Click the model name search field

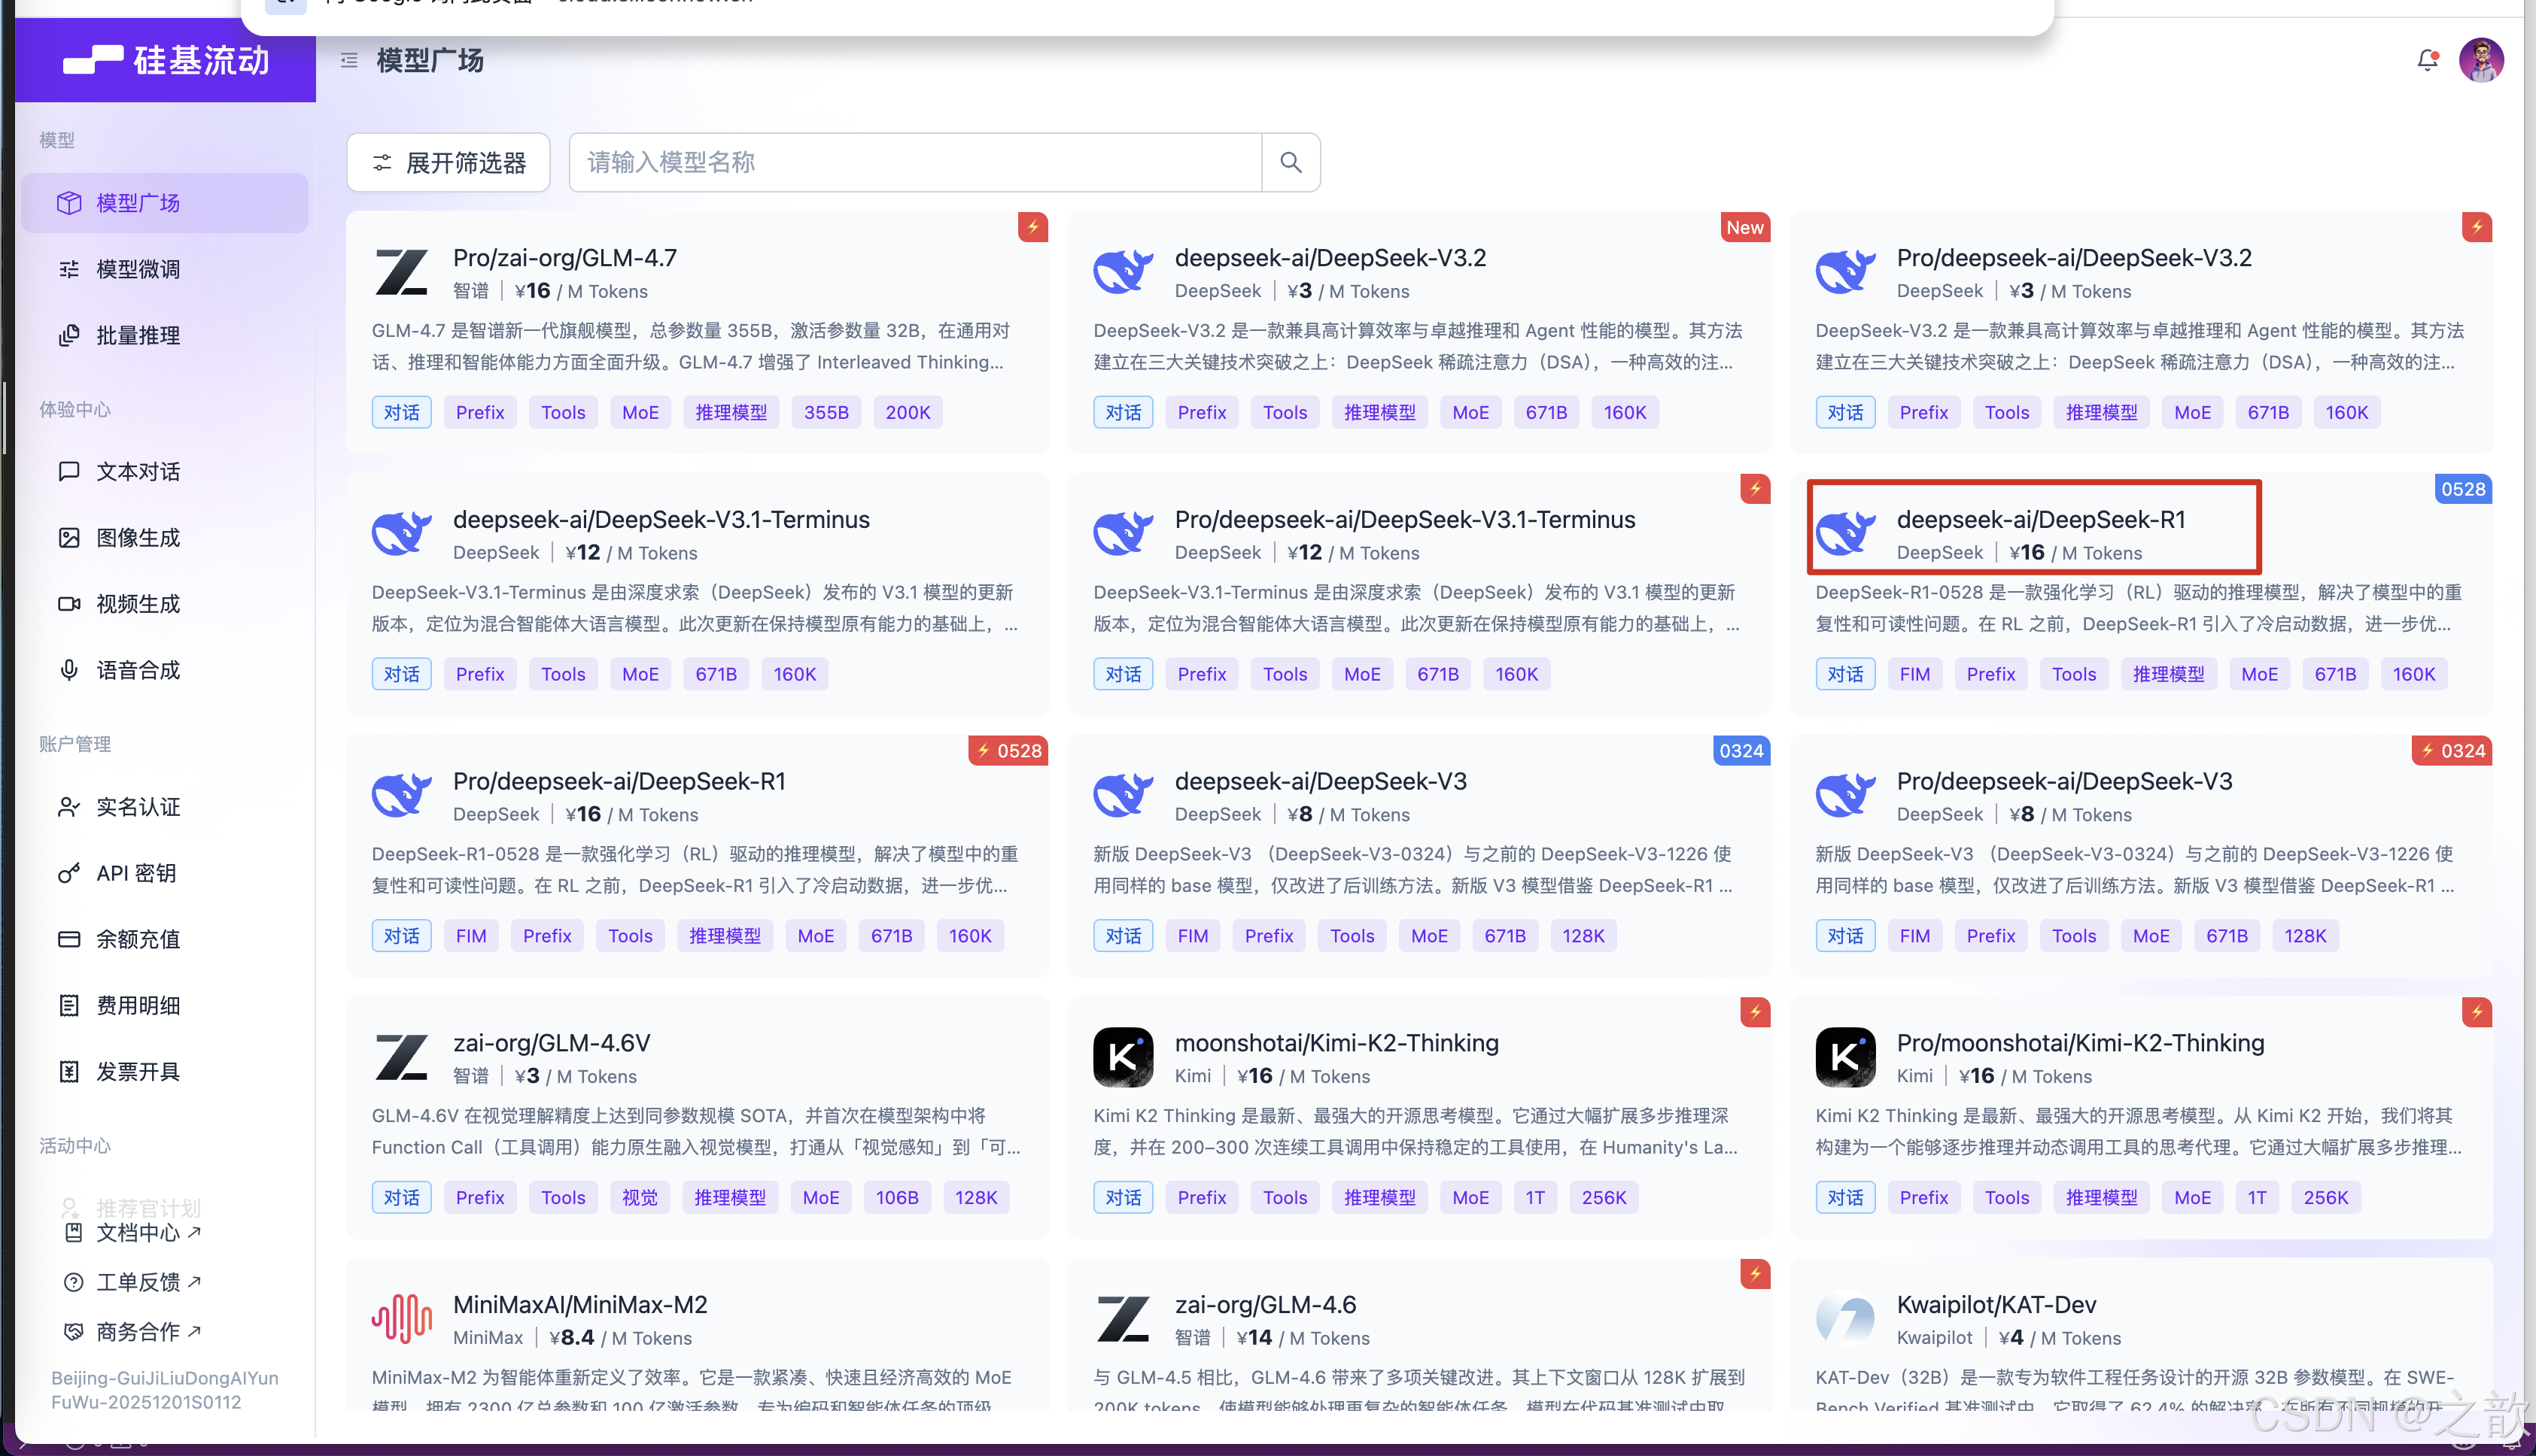(914, 162)
